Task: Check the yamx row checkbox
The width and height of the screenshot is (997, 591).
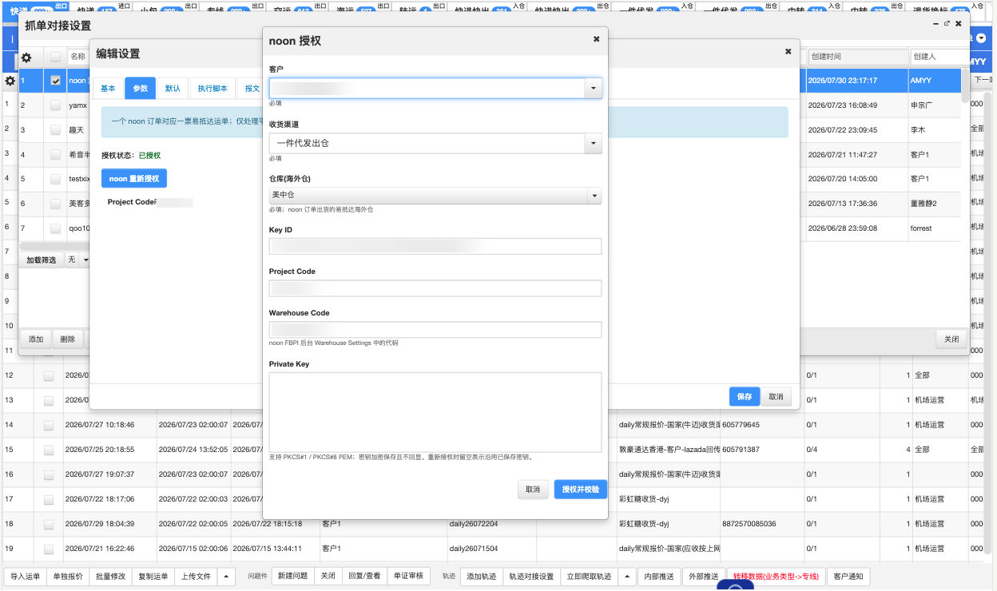Action: (55, 105)
